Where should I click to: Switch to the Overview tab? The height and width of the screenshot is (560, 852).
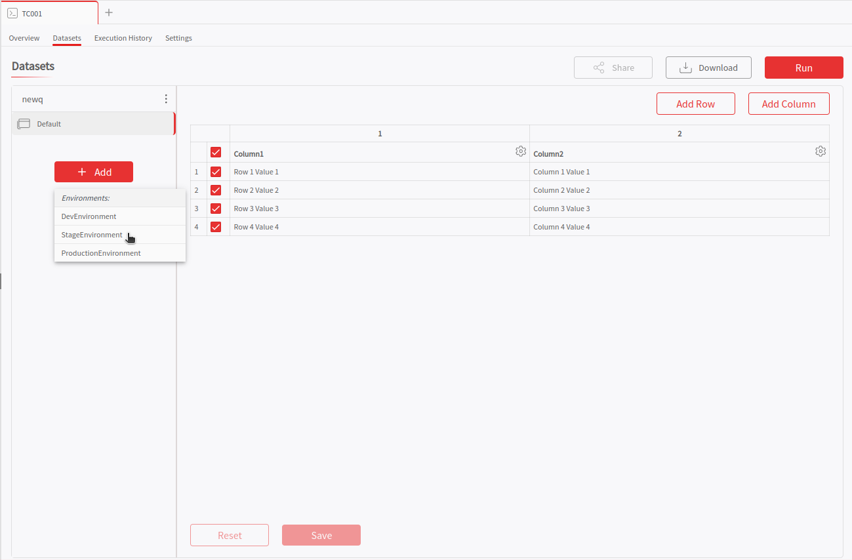point(24,38)
